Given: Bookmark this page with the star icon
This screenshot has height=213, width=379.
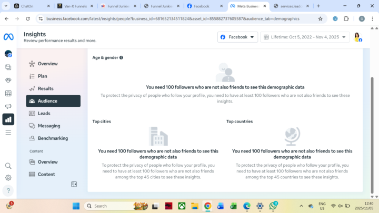Looking at the screenshot, I should [320, 18].
